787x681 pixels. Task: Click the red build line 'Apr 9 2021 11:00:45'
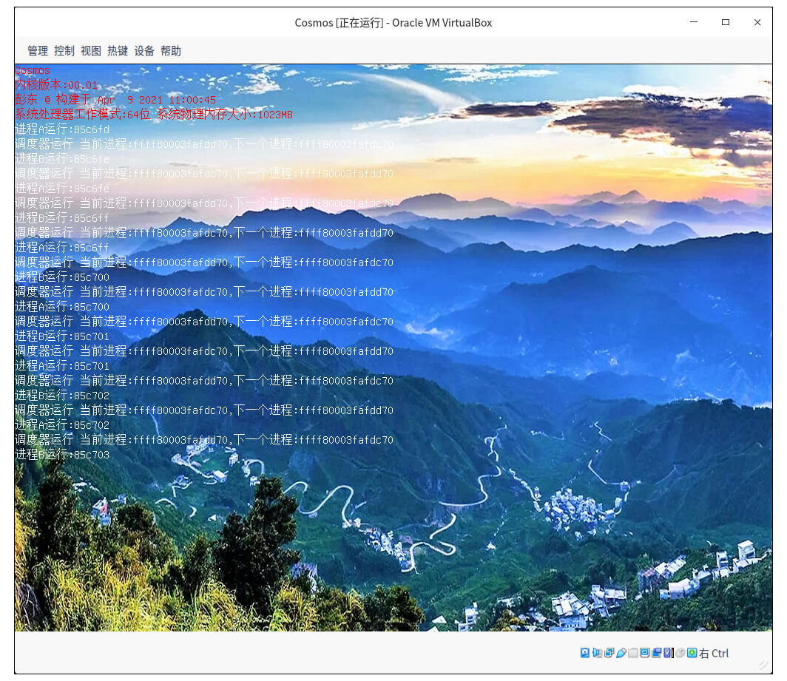157,100
